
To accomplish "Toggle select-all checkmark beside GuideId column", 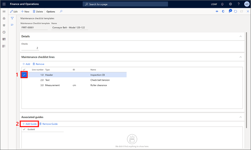I will click(24, 129).
